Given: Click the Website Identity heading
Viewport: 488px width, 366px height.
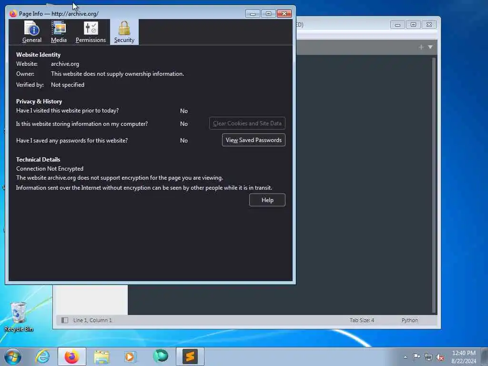Looking at the screenshot, I should click(38, 55).
